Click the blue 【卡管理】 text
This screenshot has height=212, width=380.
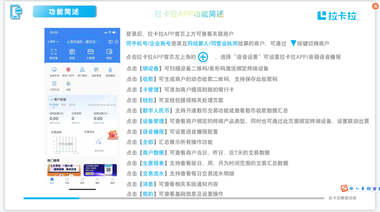pyautogui.click(x=151, y=90)
